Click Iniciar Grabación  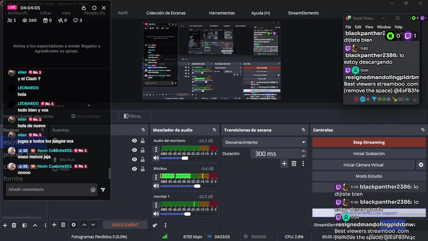point(369,154)
